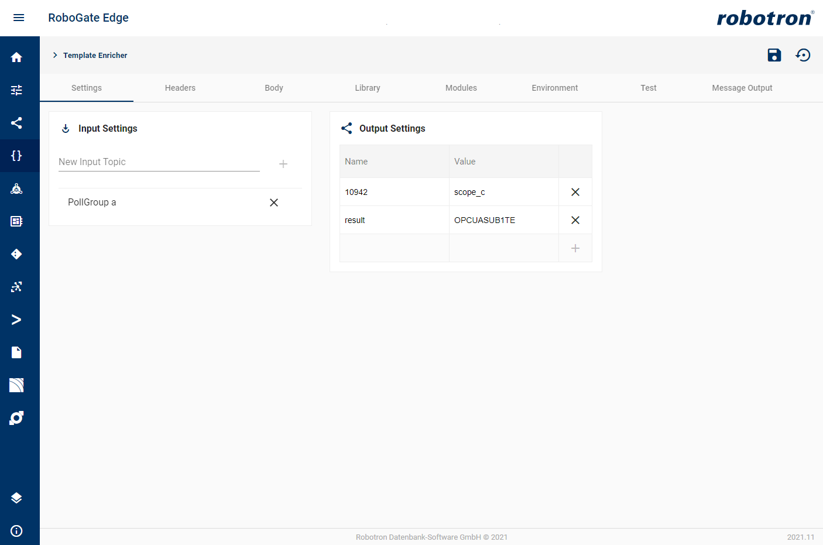
Task: Click the New Input Topic field
Action: click(x=159, y=162)
